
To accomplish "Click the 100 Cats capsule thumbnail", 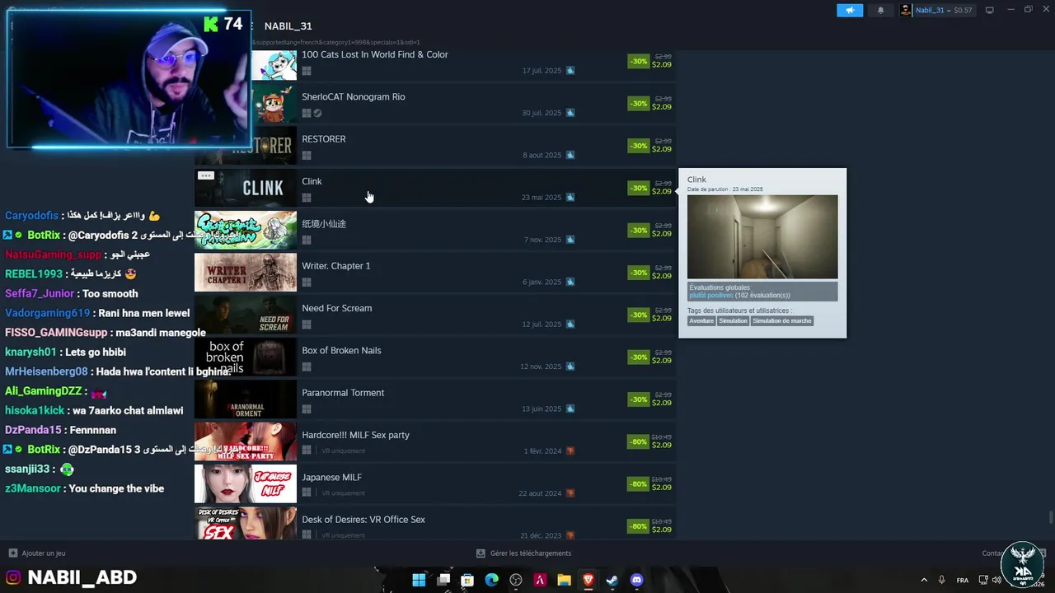I will tap(273, 65).
